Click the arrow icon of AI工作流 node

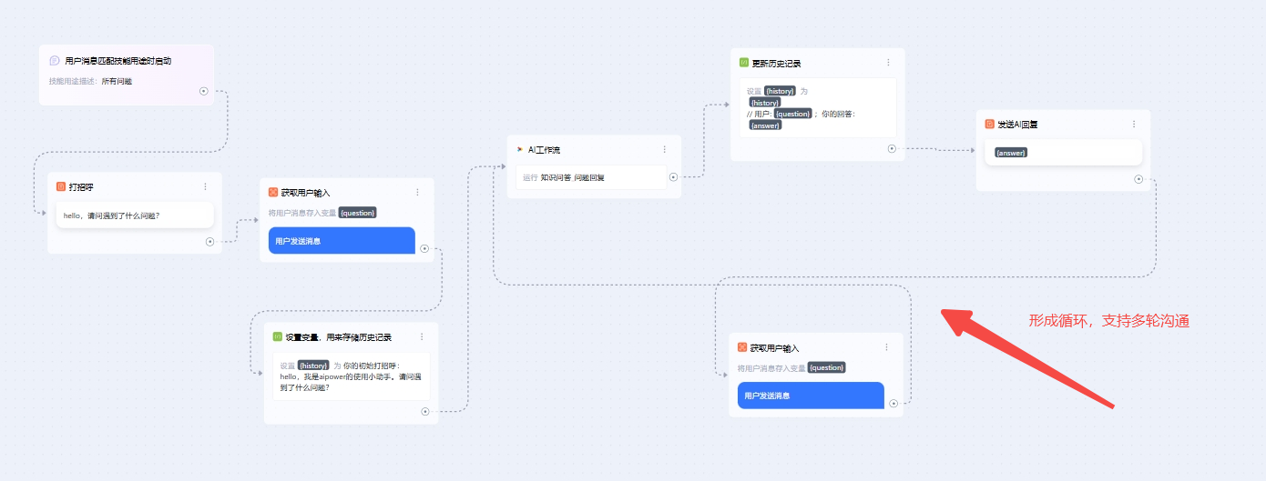click(x=519, y=149)
